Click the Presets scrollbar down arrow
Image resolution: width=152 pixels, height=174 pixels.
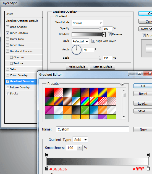(124, 117)
